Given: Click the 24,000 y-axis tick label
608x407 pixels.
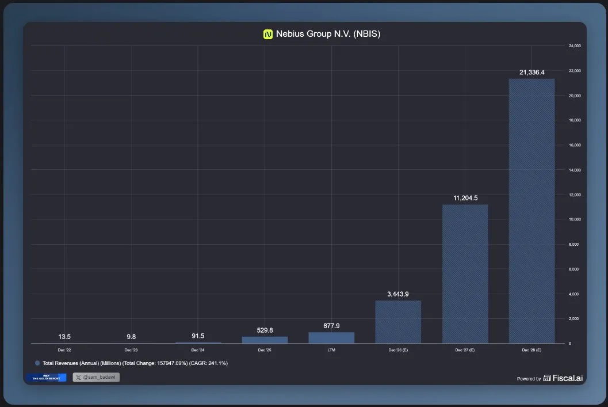Looking at the screenshot, I should 575,46.
